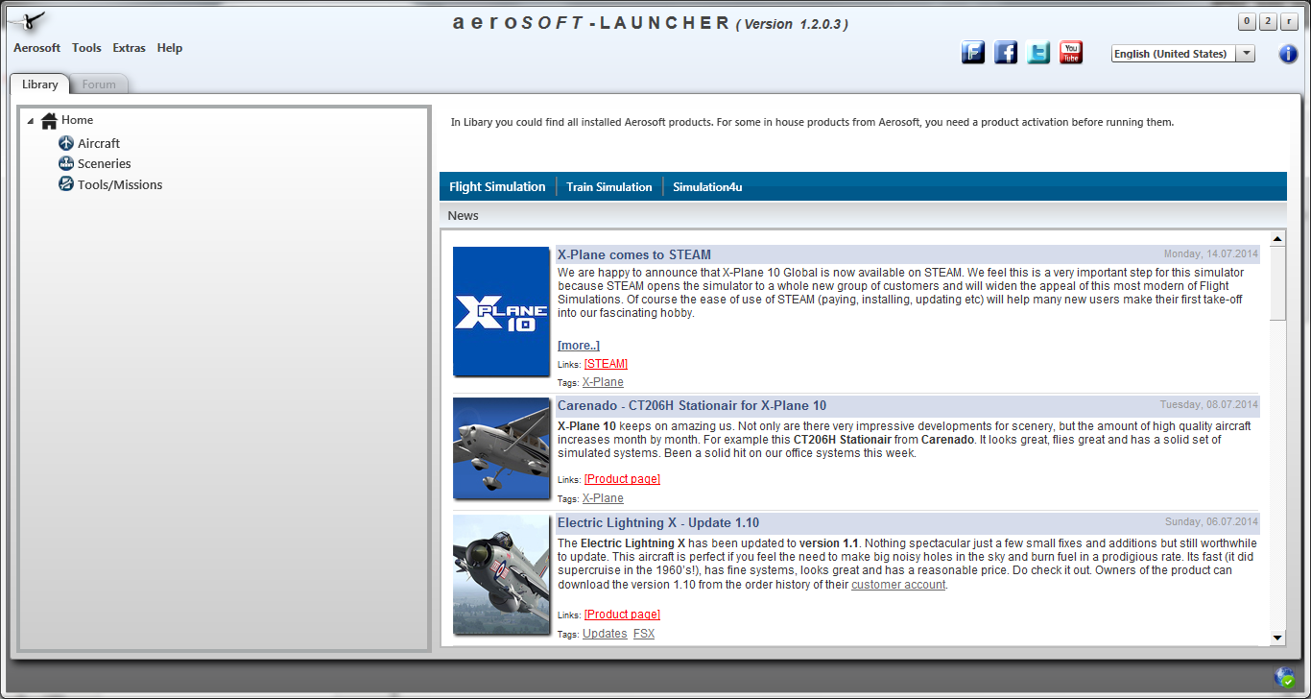Click the Home entry in the library tree

tap(76, 119)
